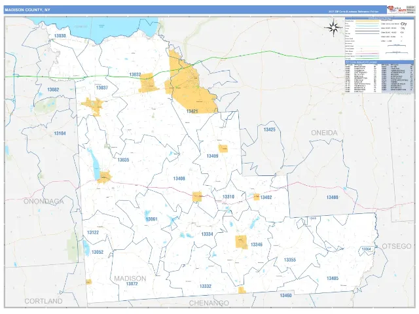Select ZIP code label 13032
419x314 pixels.
tap(135, 75)
